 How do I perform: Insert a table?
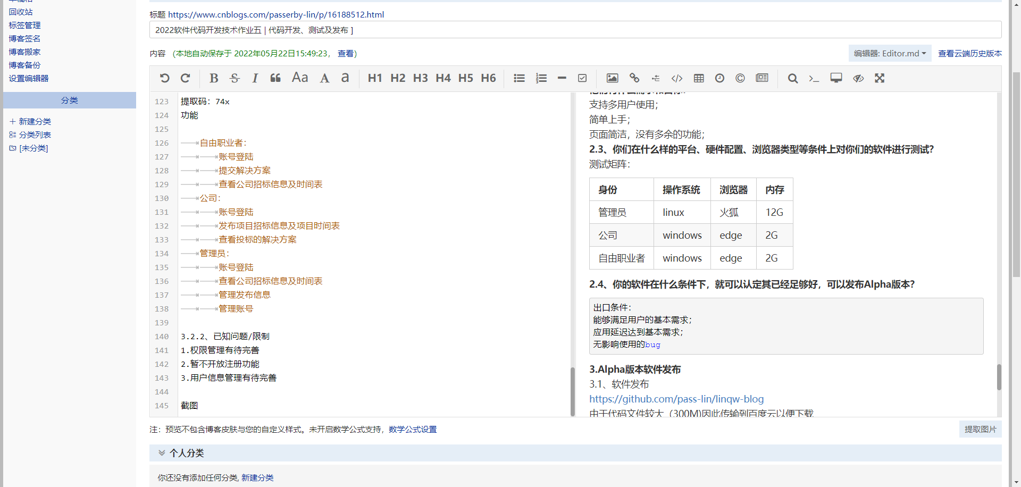click(699, 78)
